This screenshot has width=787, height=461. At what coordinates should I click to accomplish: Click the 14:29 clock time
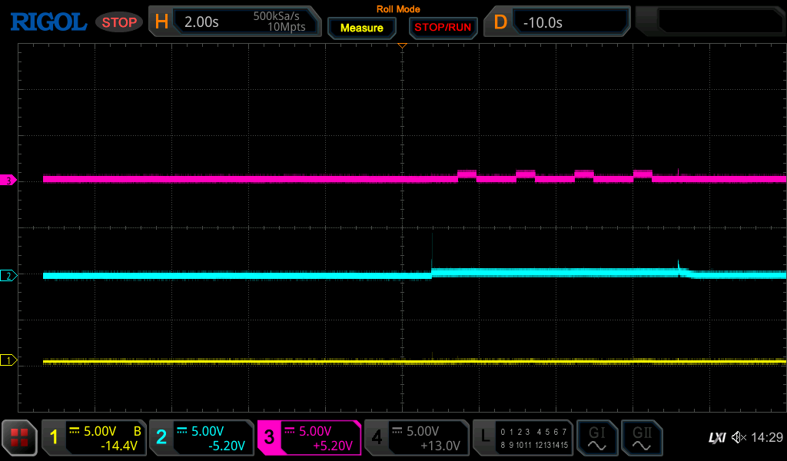(x=767, y=437)
